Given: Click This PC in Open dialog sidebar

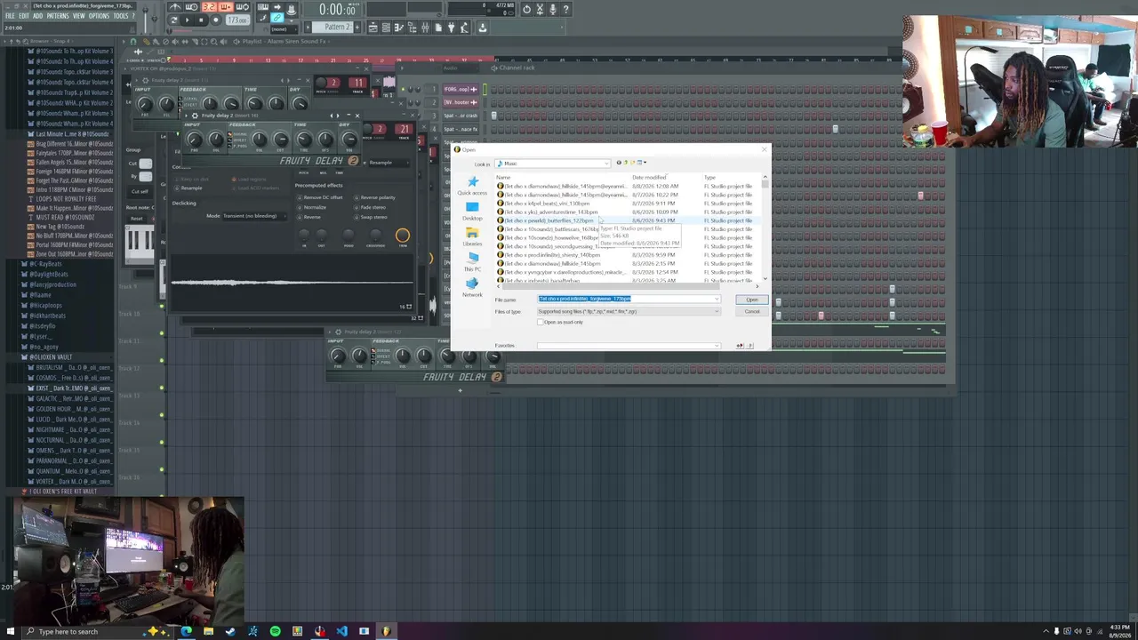Looking at the screenshot, I should [x=472, y=261].
